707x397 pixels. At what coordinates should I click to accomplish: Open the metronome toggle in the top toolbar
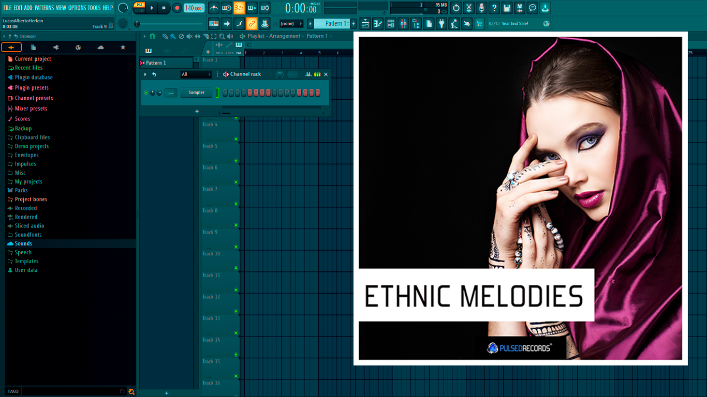214,8
